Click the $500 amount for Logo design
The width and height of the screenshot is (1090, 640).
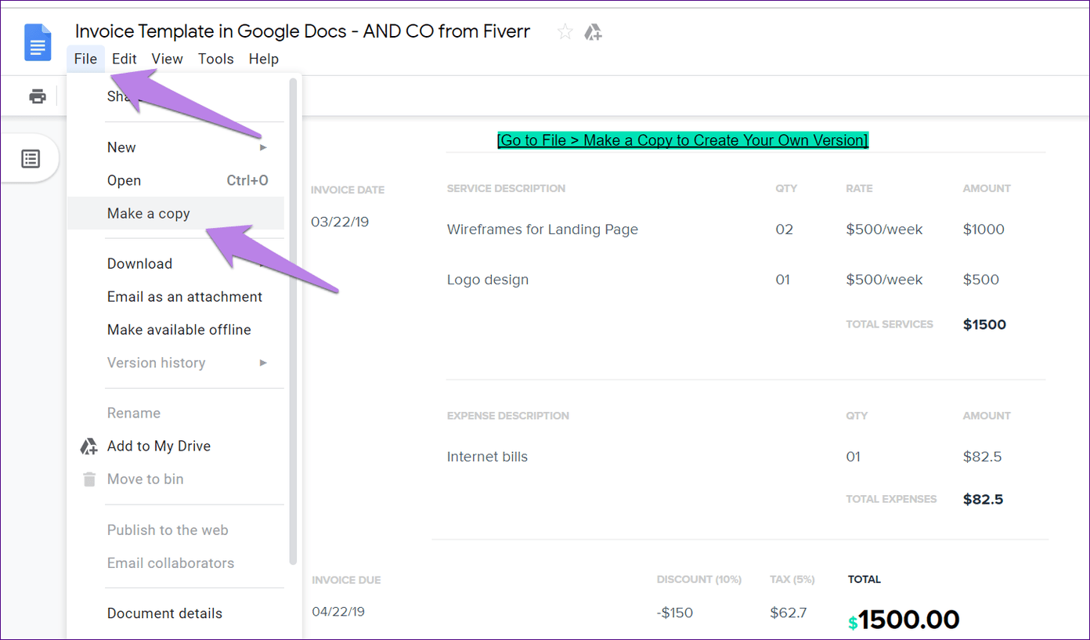pyautogui.click(x=981, y=280)
